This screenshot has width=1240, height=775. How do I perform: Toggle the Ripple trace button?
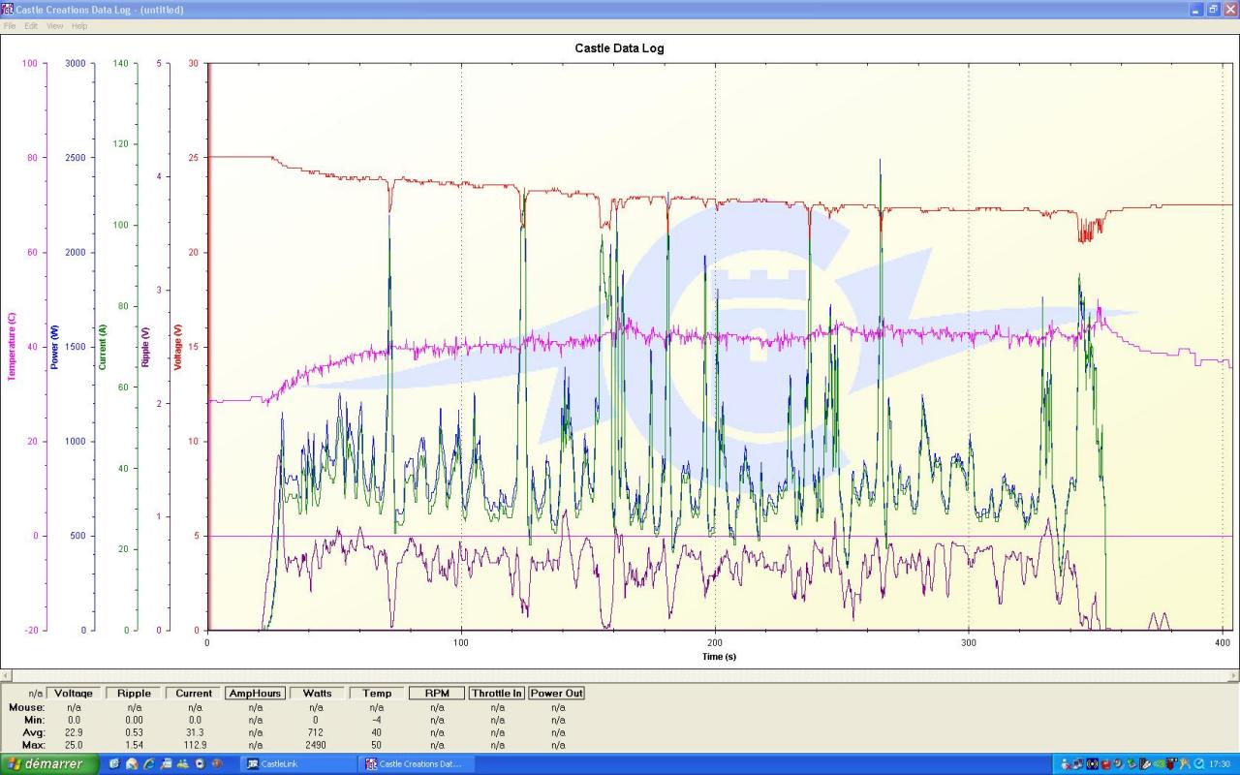click(x=134, y=694)
